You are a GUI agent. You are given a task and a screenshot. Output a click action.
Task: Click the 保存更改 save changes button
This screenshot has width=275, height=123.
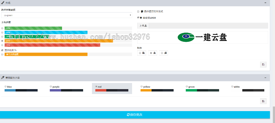pos(135,115)
